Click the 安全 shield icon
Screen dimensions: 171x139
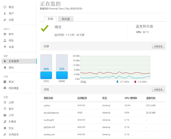coord(5,128)
